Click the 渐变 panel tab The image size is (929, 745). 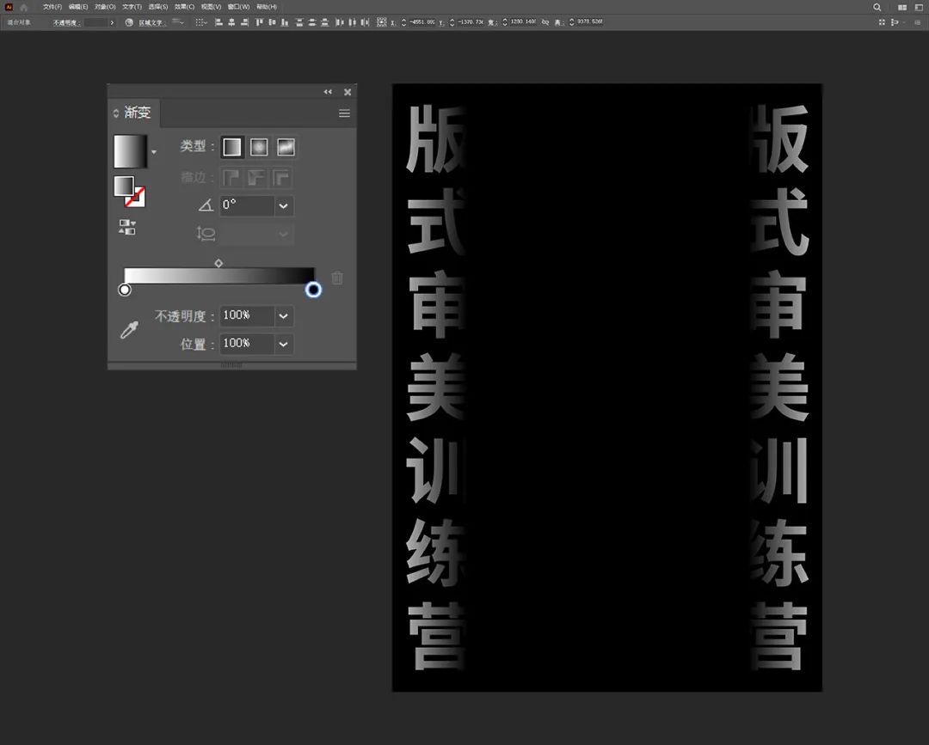click(136, 113)
